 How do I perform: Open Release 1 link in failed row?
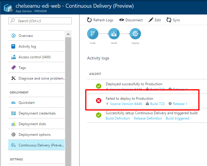tap(180, 104)
